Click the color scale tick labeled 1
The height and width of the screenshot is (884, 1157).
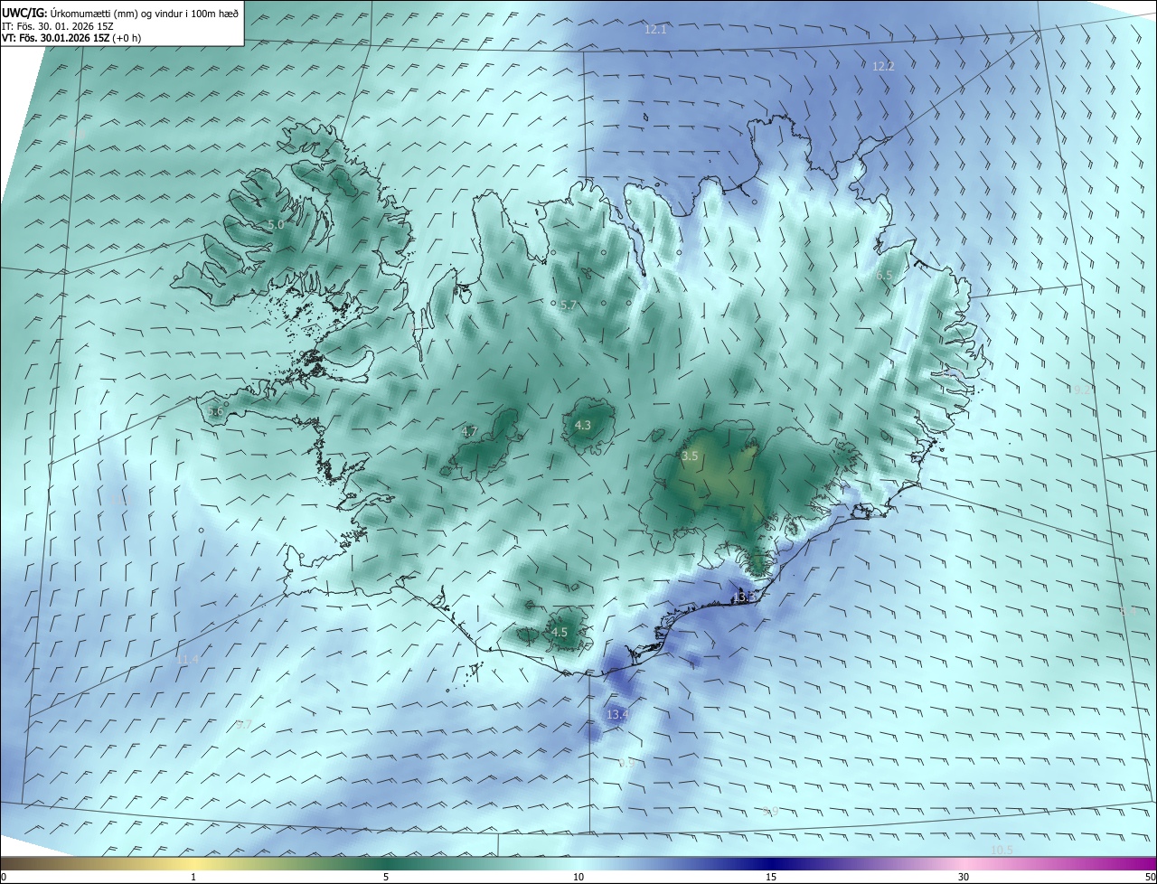193,877
